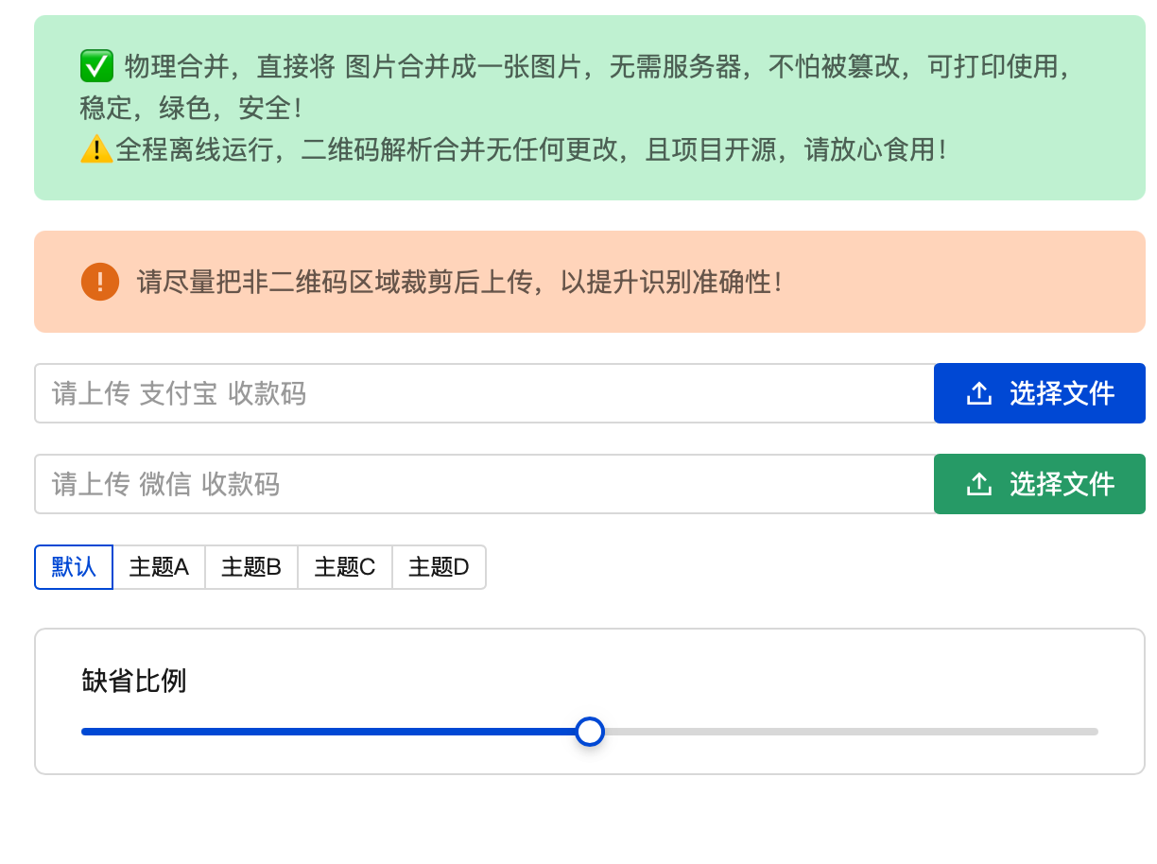Click the 缺省比例 label text

coord(134,681)
